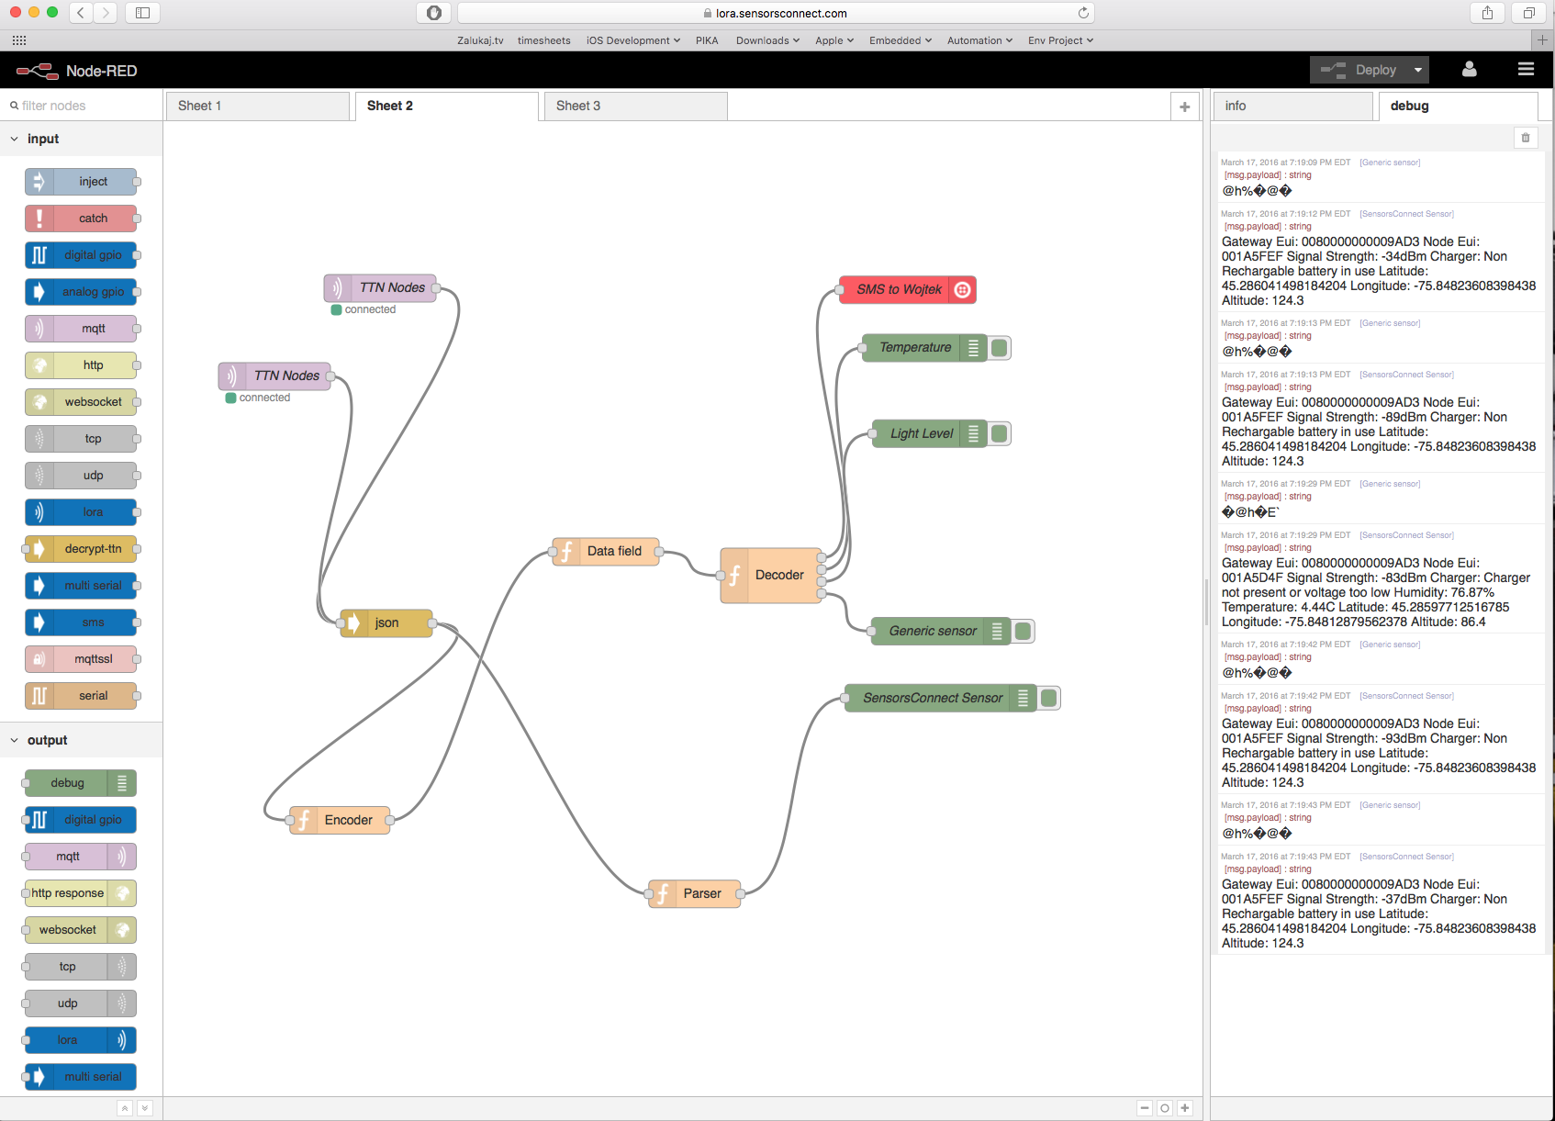The height and width of the screenshot is (1121, 1555).
Task: Select the http response output node
Action: pyautogui.click(x=81, y=893)
